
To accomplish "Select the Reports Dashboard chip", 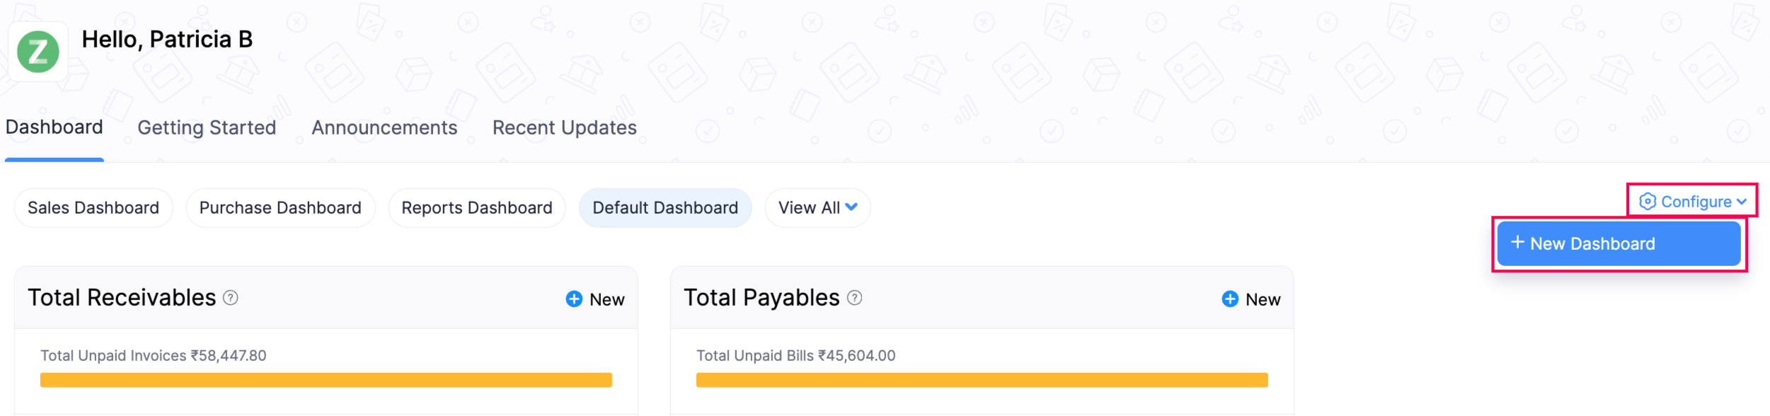I will coord(477,208).
